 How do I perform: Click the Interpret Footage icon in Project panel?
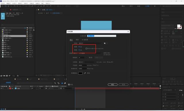1,76
